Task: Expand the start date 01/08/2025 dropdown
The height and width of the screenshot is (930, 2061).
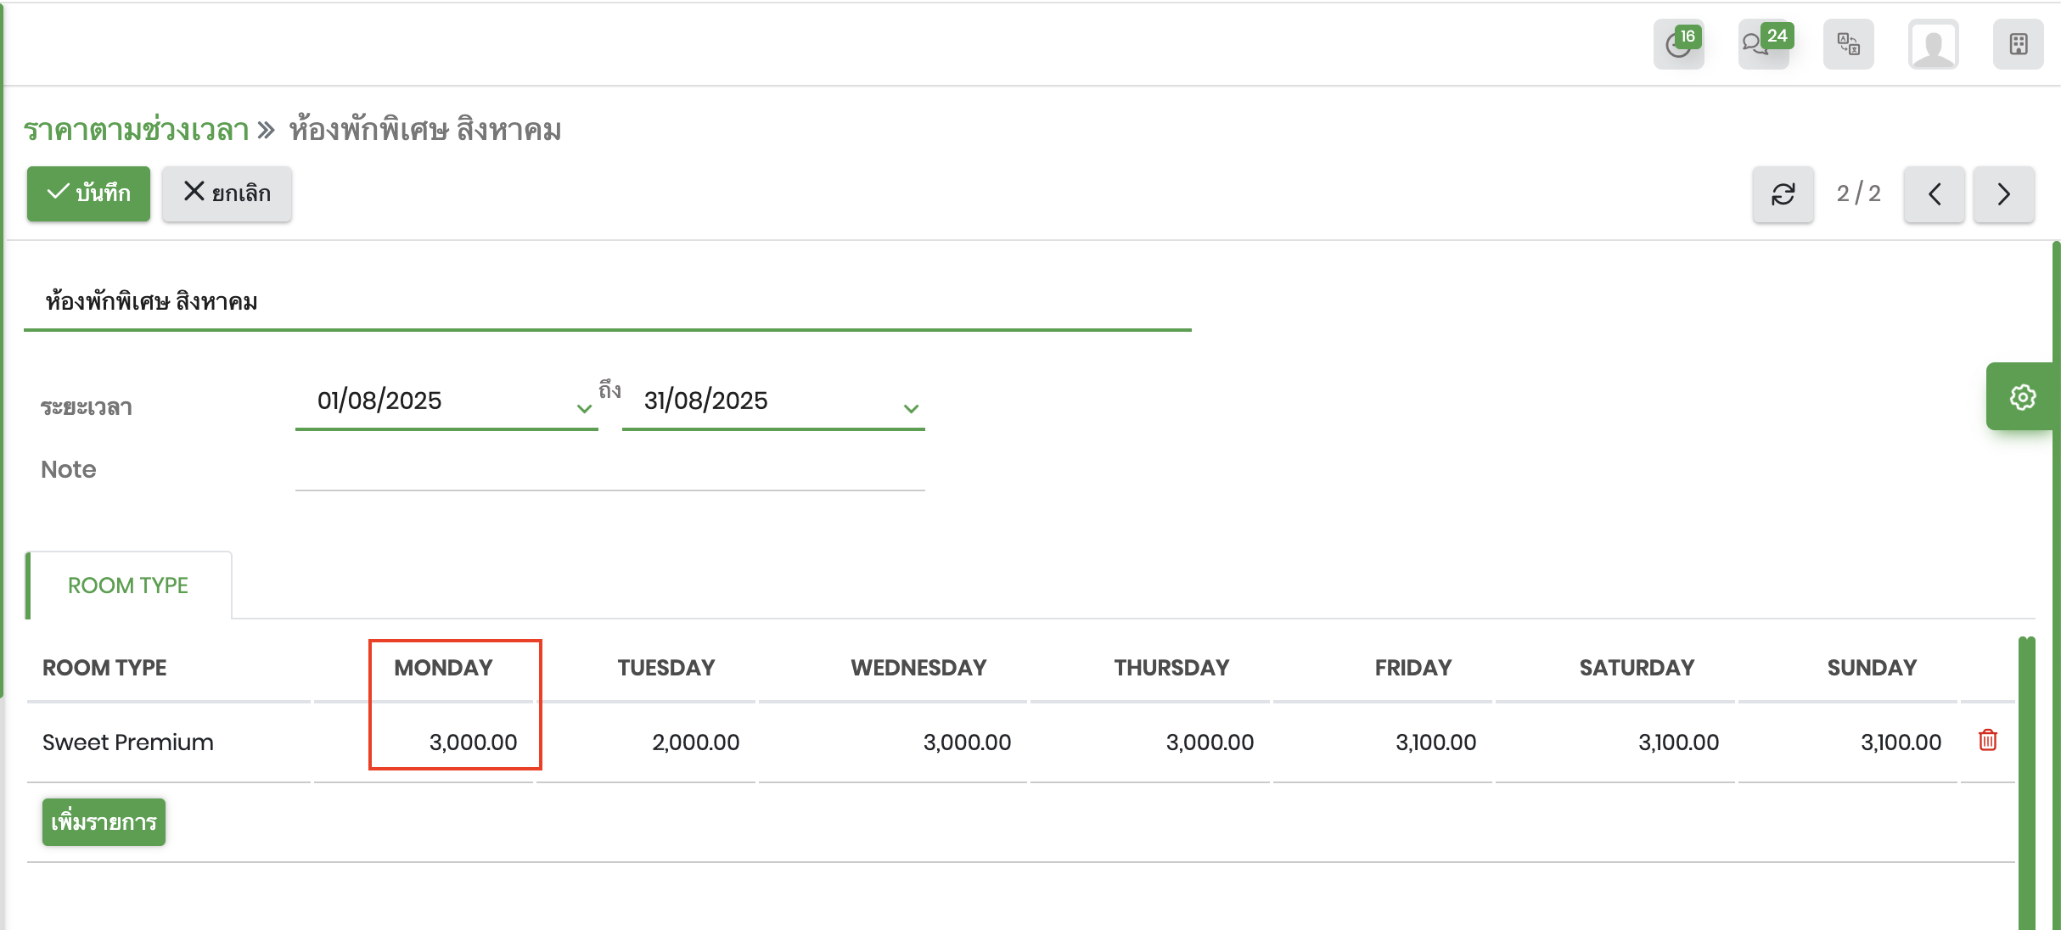Action: 584,408
